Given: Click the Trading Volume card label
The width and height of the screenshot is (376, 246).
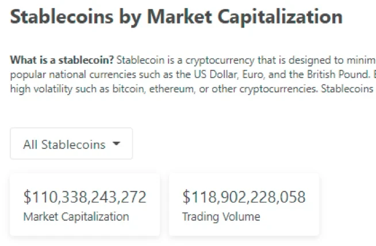Looking at the screenshot, I should click(x=221, y=217).
